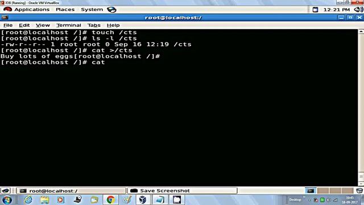364x205 pixels.
Task: Launch the web browser globe icon in panel
Action: coord(111,10)
